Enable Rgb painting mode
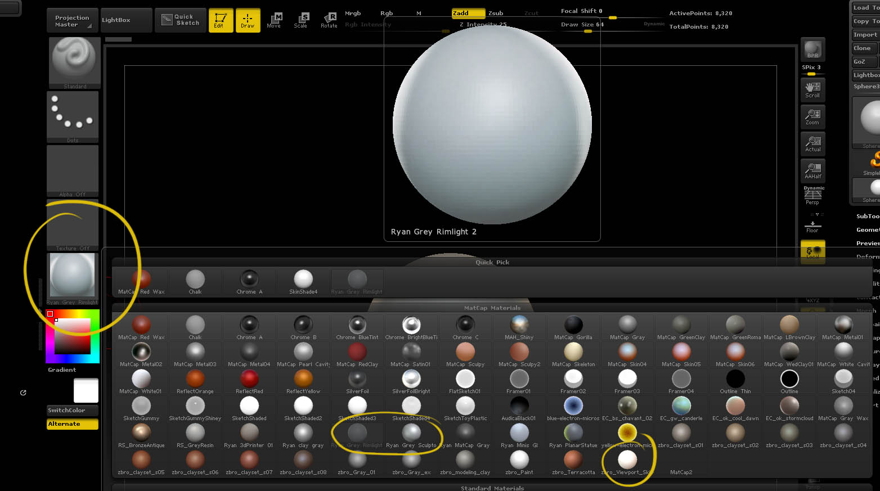Image resolution: width=880 pixels, height=491 pixels. 387,13
